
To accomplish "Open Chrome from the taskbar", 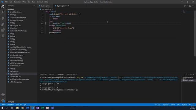I will pos(22,108).
